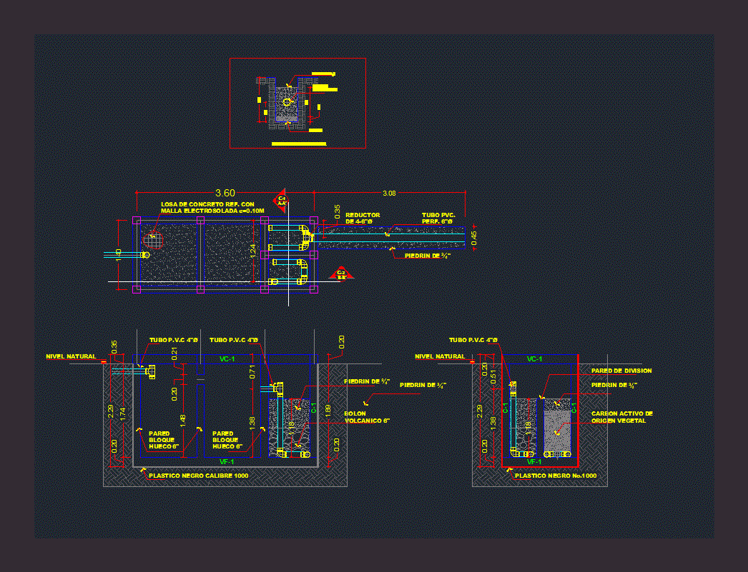Select 'BOLON VOLCANICO 6"' label
Viewport: 748px width, 572px height.
367,417
